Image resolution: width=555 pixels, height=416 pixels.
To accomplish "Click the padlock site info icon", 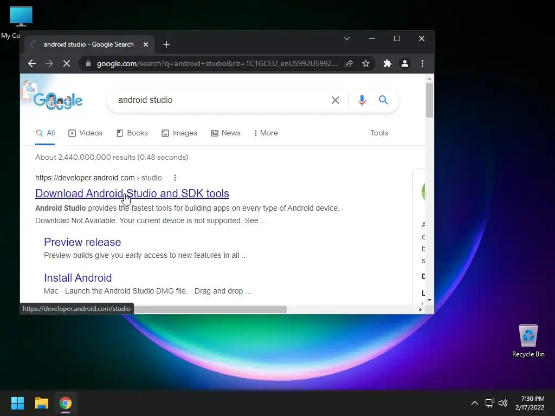I will point(88,63).
